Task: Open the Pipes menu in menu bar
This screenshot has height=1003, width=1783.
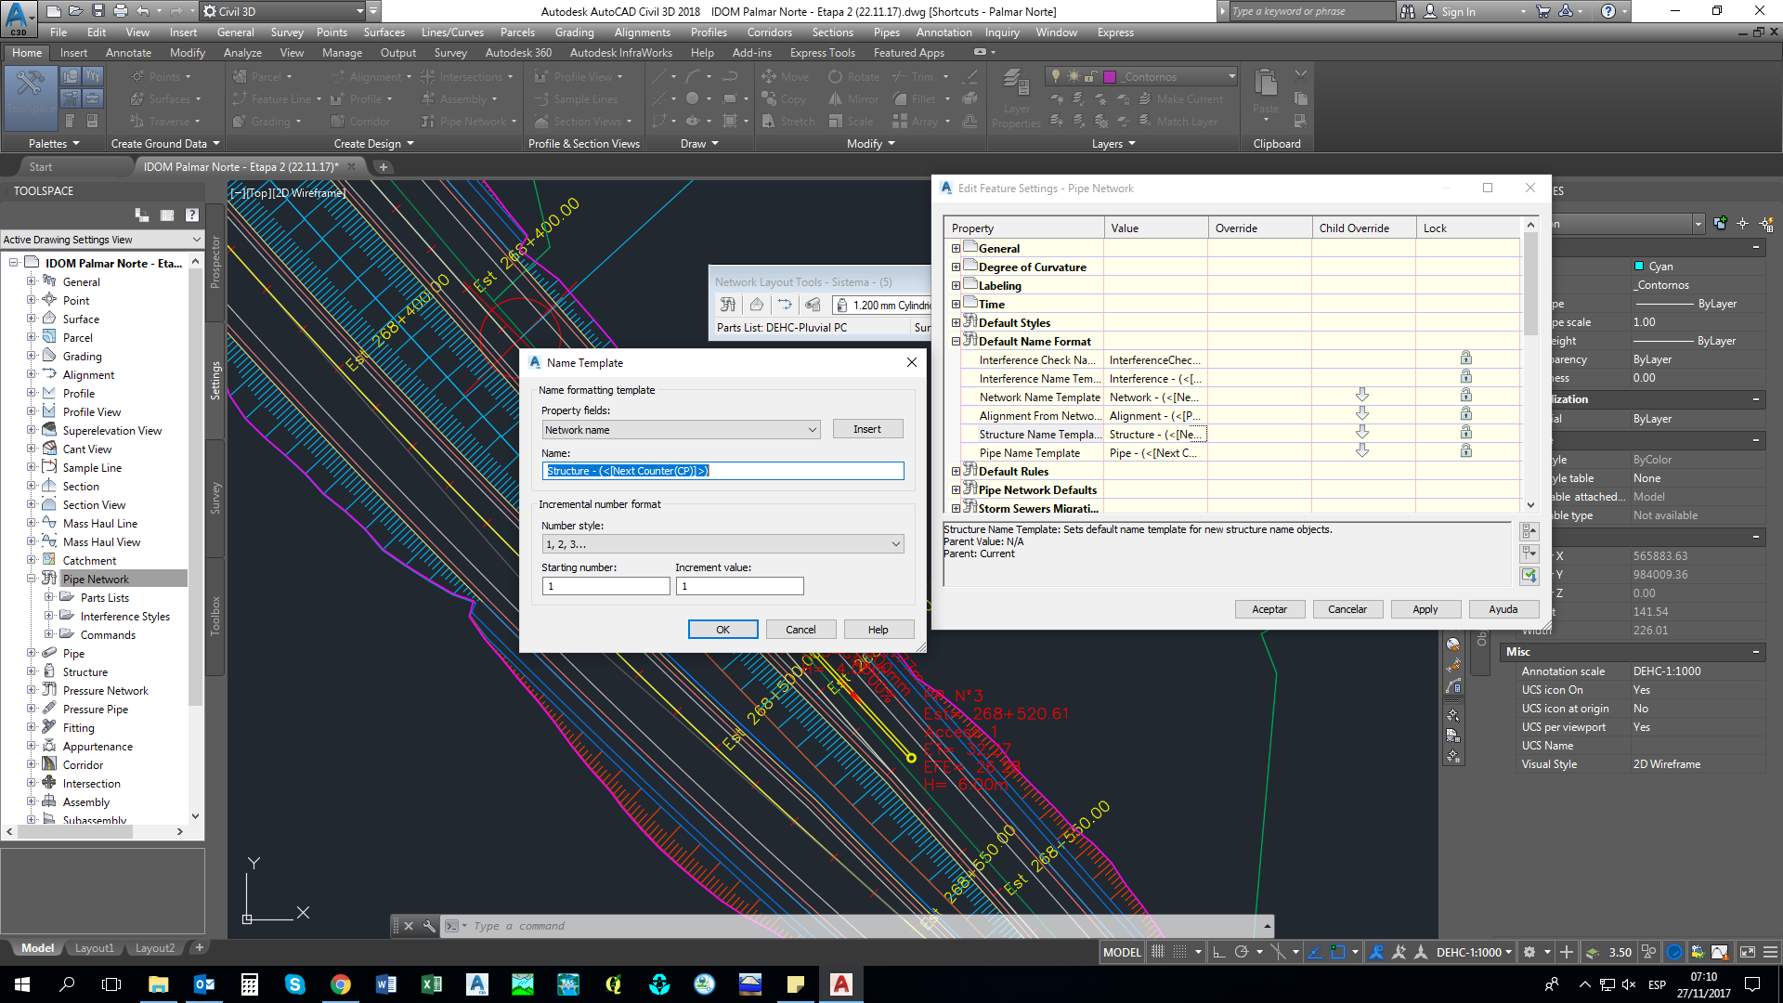Action: click(x=886, y=33)
